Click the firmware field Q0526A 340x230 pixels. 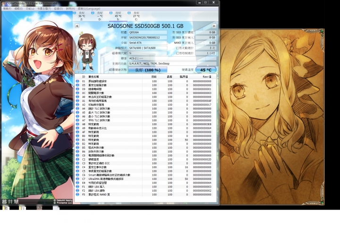click(x=148, y=32)
